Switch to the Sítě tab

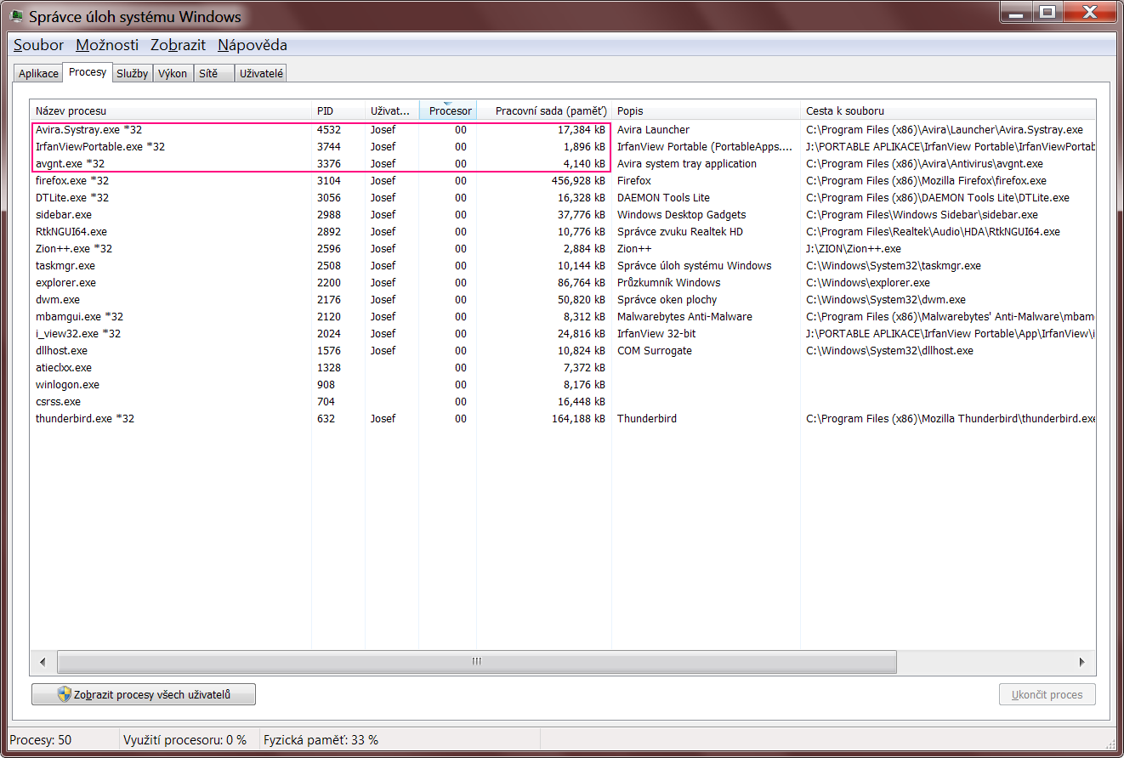[214, 74]
